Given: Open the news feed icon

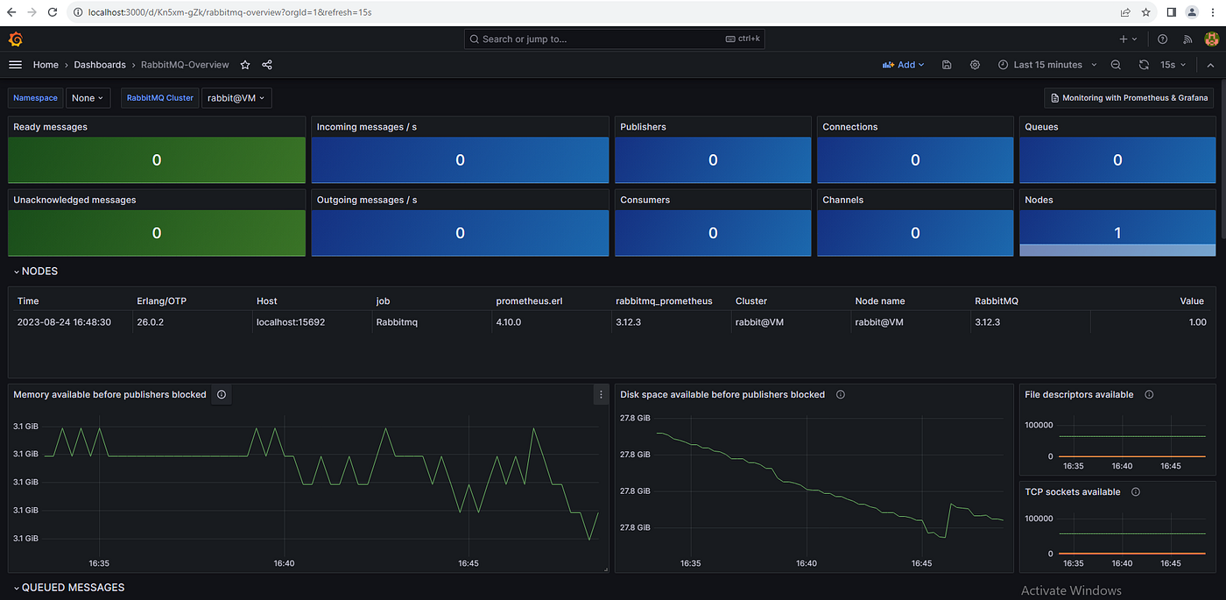Looking at the screenshot, I should [1187, 39].
